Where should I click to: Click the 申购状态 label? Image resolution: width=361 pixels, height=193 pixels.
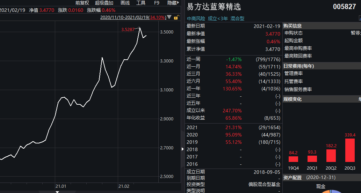pos(294,33)
